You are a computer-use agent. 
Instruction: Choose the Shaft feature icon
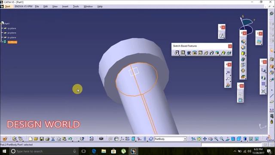189,53
